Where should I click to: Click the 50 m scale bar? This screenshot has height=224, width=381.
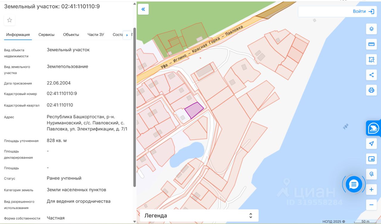pos(365,222)
